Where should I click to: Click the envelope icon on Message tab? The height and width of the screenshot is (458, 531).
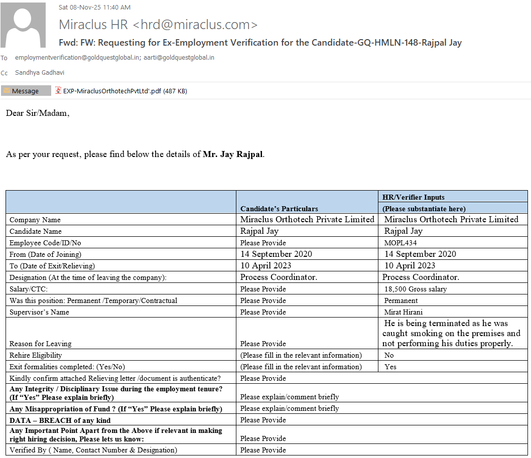pyautogui.click(x=7, y=90)
